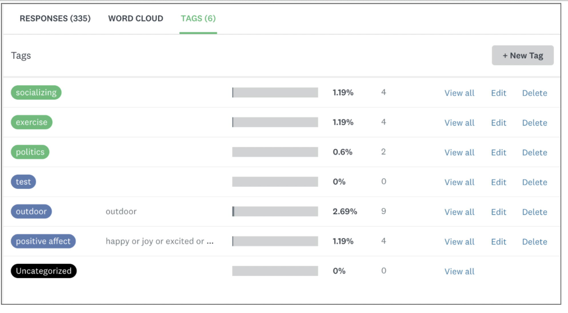Viewport: 568px width, 313px height.
Task: Select the green socializing tag pill
Action: [x=36, y=92]
